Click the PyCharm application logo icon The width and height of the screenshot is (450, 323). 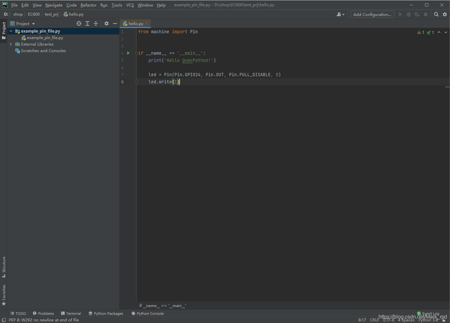pyautogui.click(x=5, y=5)
